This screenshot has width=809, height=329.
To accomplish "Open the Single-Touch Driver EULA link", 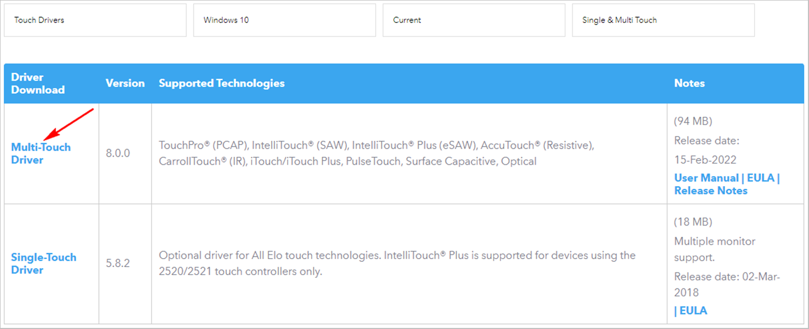I will click(x=693, y=310).
